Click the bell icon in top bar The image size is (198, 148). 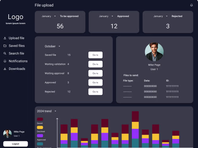tap(191, 5)
